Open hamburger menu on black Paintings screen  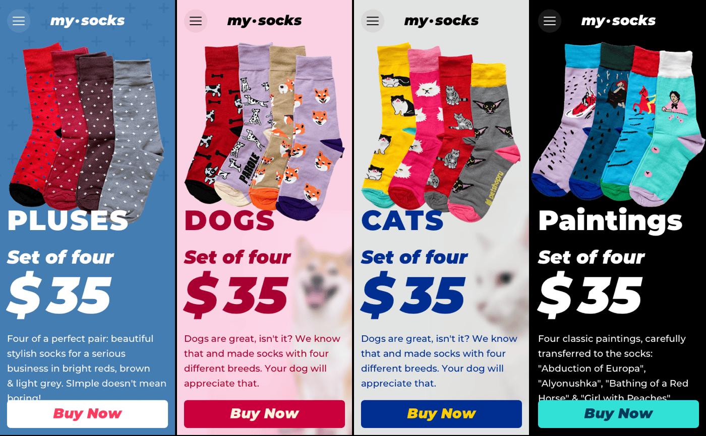coord(550,21)
